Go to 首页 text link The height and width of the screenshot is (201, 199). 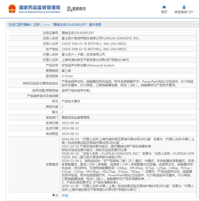pyautogui.click(x=164, y=12)
